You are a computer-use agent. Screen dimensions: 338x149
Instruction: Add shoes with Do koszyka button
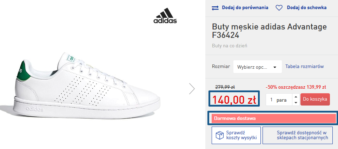pos(315,99)
